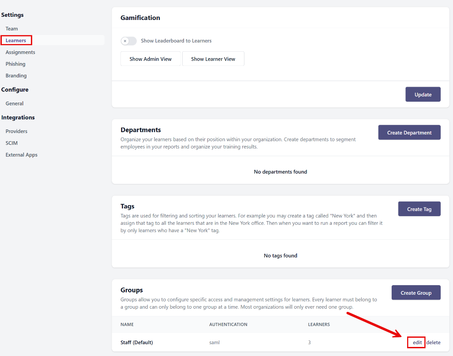The image size is (453, 356).
Task: Click the Name column header in Groups
Action: pos(127,325)
